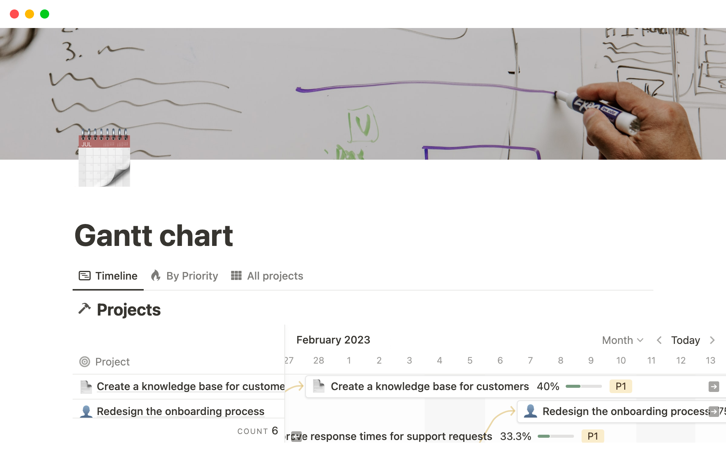Image resolution: width=726 pixels, height=454 pixels.
Task: Click the COUNT 6 label at bottom
Action: [256, 431]
